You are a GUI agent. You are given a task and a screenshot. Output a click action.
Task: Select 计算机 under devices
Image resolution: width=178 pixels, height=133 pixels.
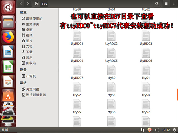(x=29, y=76)
